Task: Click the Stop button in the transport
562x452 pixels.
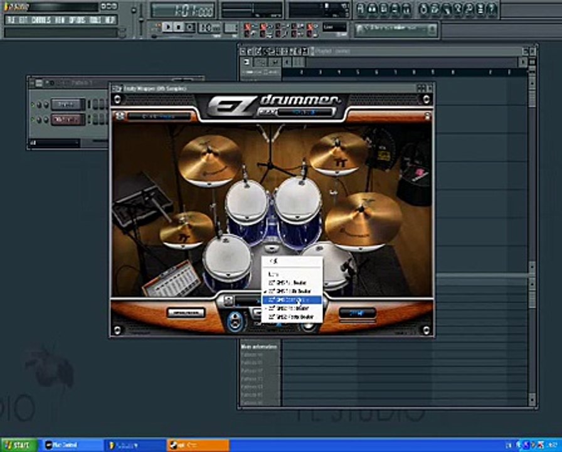Action: tap(178, 27)
